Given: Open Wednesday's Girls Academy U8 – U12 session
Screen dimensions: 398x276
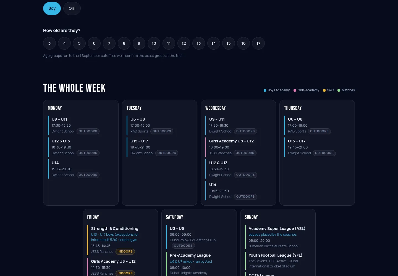Looking at the screenshot, I should 239,147.
